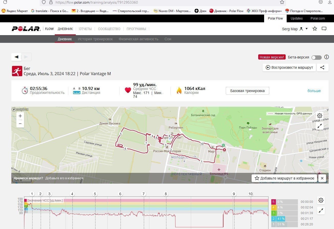
Task: Click the green route start marker on the map
Action: pos(223,145)
